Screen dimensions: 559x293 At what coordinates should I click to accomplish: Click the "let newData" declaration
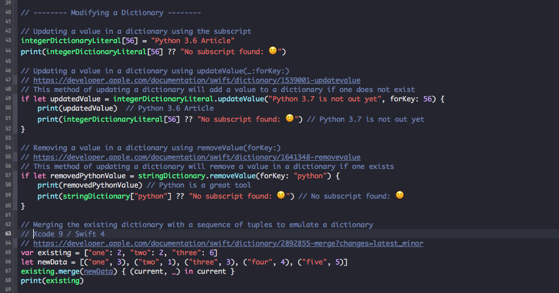click(44, 262)
